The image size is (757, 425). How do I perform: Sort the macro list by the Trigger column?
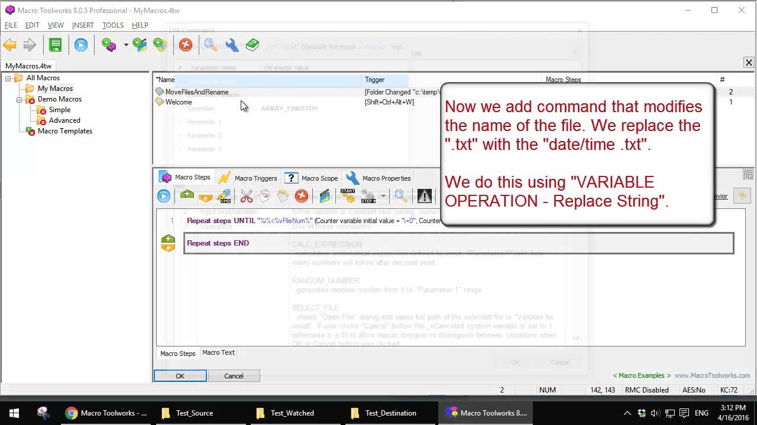(x=452, y=80)
